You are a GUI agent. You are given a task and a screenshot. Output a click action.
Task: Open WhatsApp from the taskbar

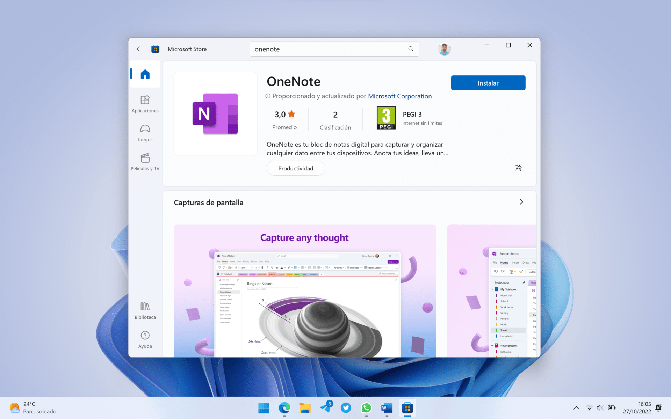366,408
